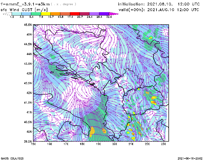
Task: Click the legend value '3.3'
Action: click(x=22, y=17)
